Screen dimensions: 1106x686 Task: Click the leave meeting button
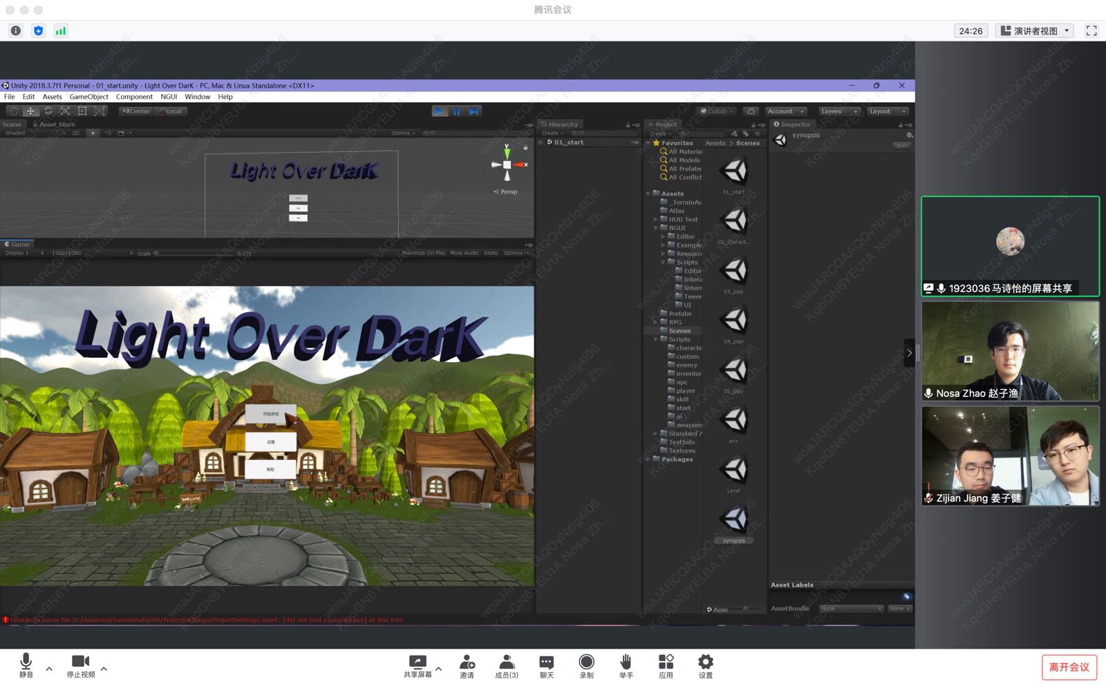coord(1069,667)
